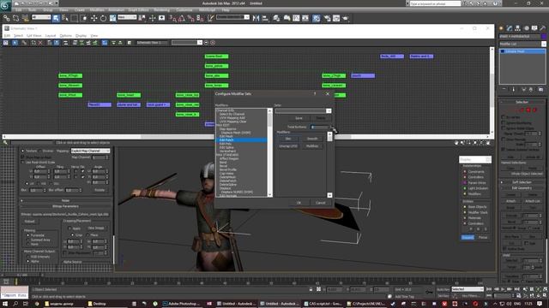Select the Rotate tool in main toolbar
The width and height of the screenshot is (549, 308).
click(103, 18)
